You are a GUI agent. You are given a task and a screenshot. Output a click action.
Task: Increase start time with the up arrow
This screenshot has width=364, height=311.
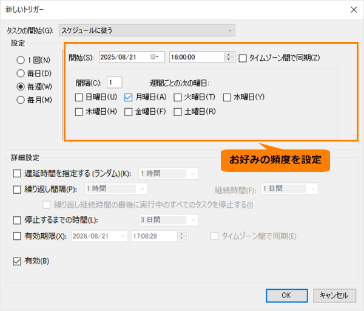229,55
